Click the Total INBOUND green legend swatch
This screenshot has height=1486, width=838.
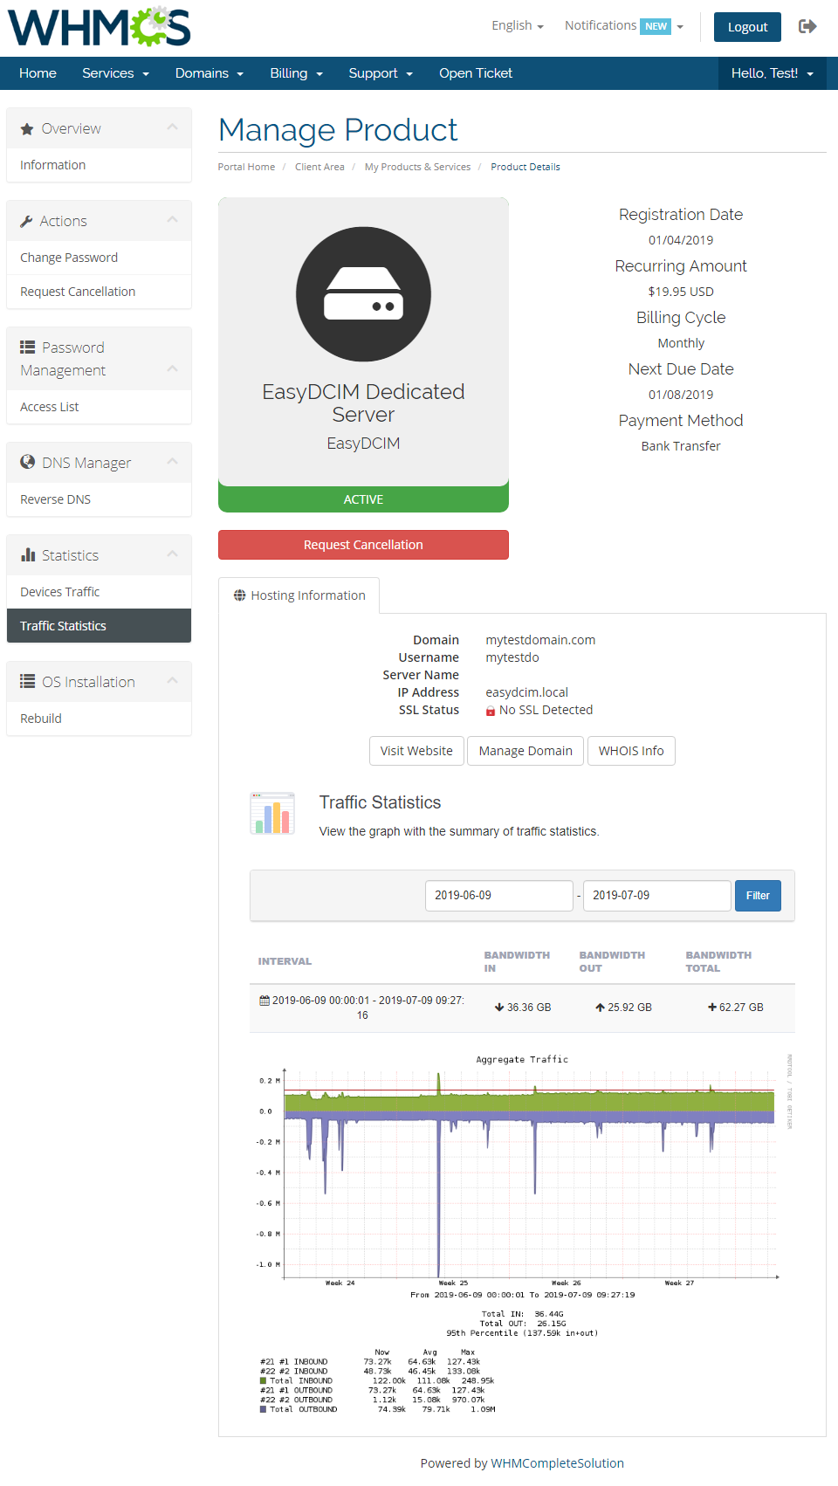click(x=263, y=1380)
